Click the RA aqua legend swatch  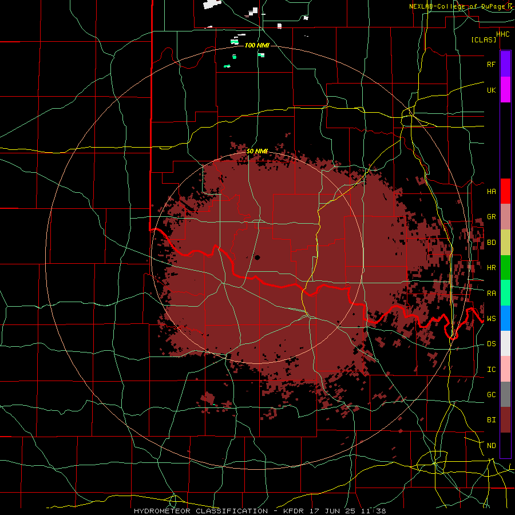505,293
